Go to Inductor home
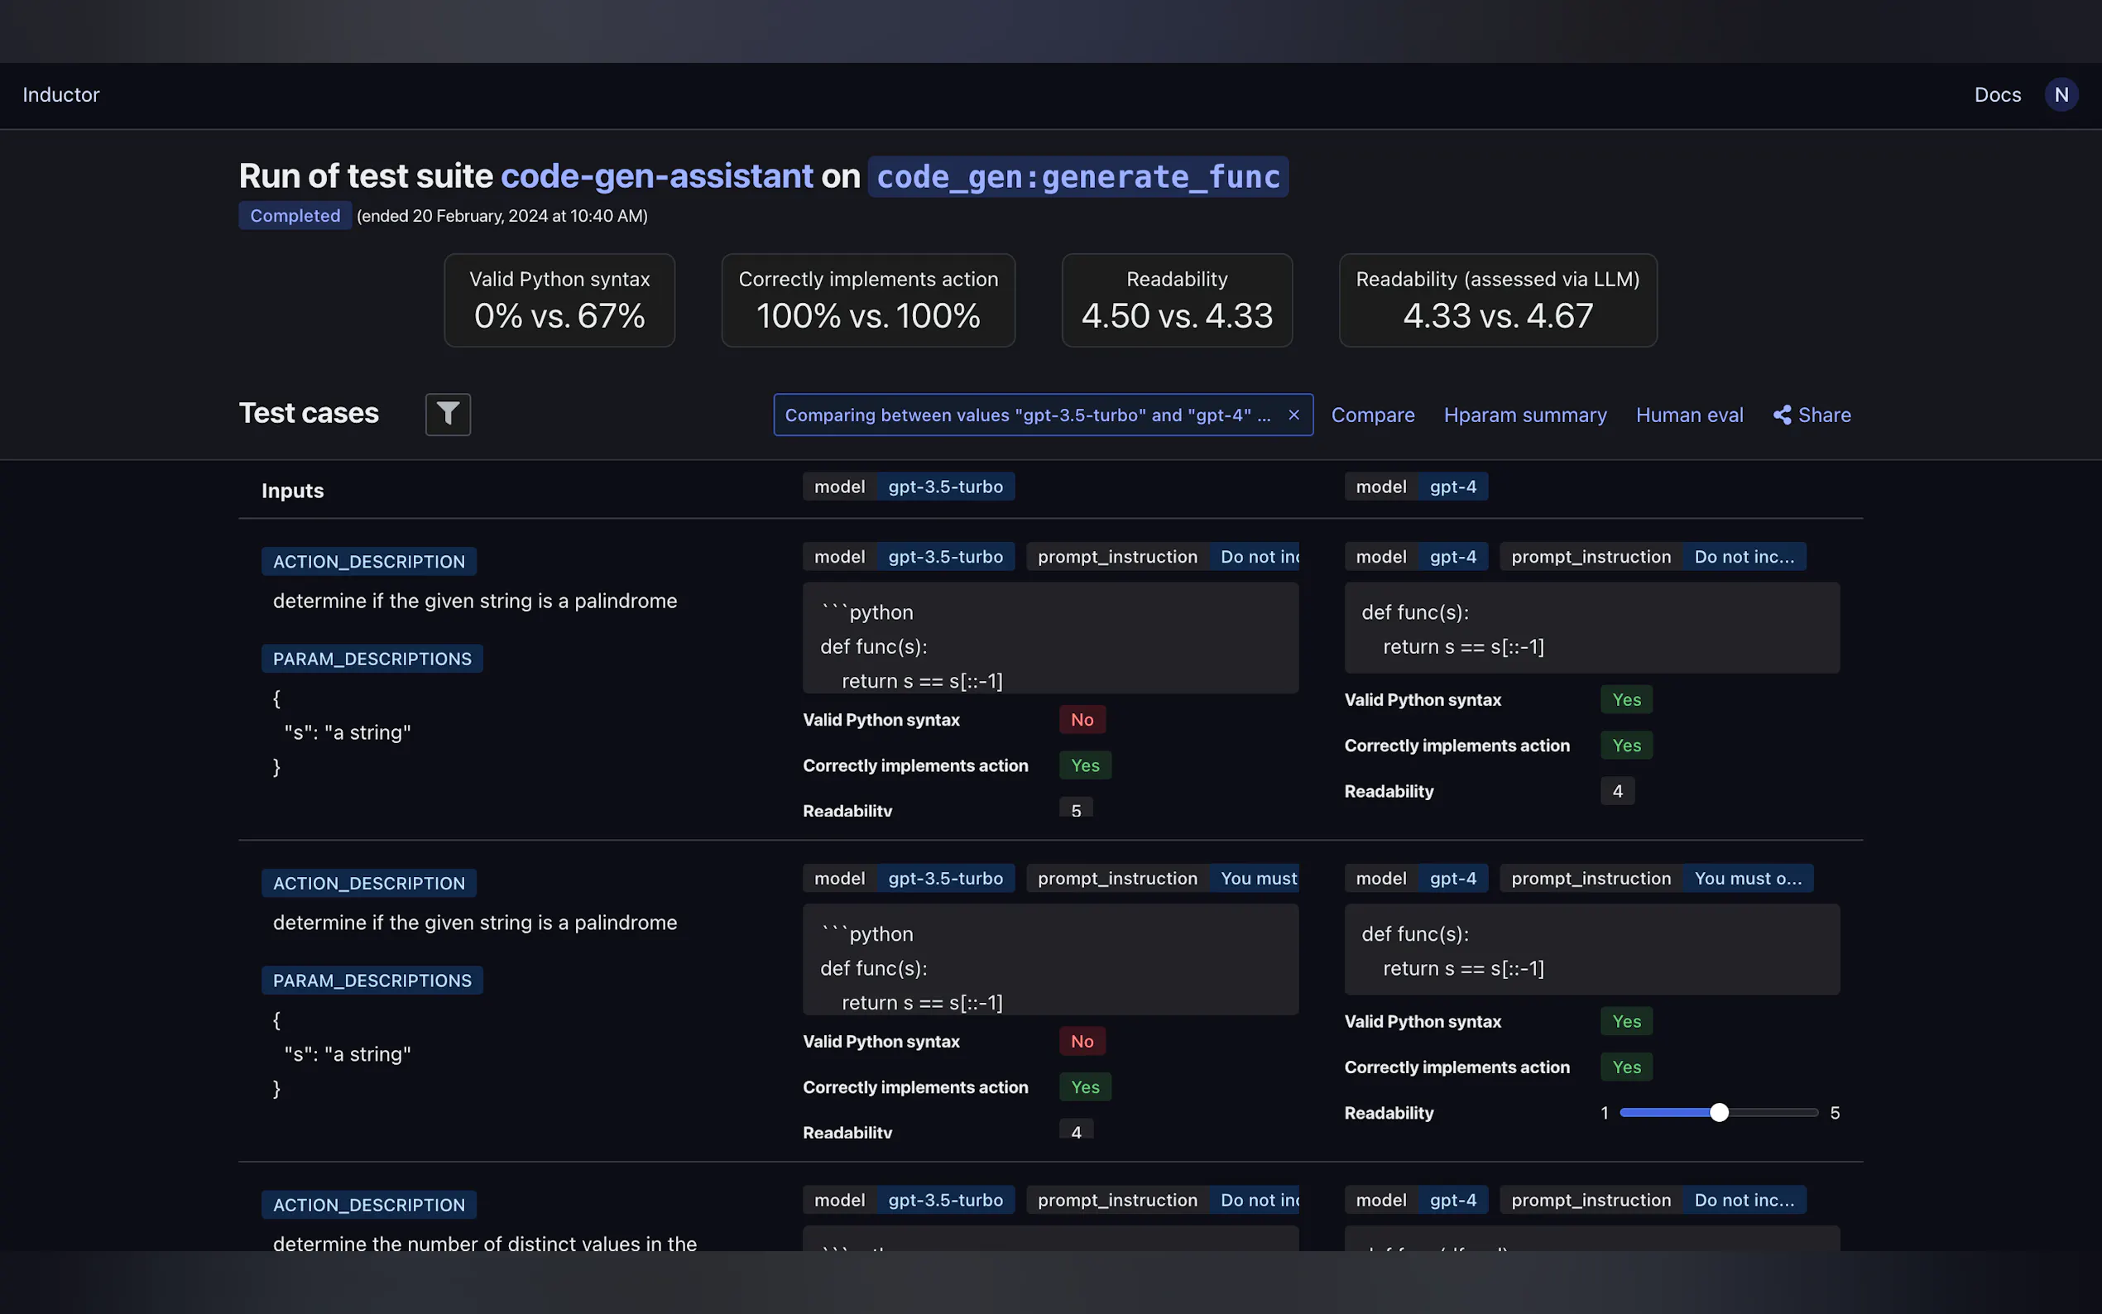Screen dimensions: 2102x1314 [x=61, y=94]
